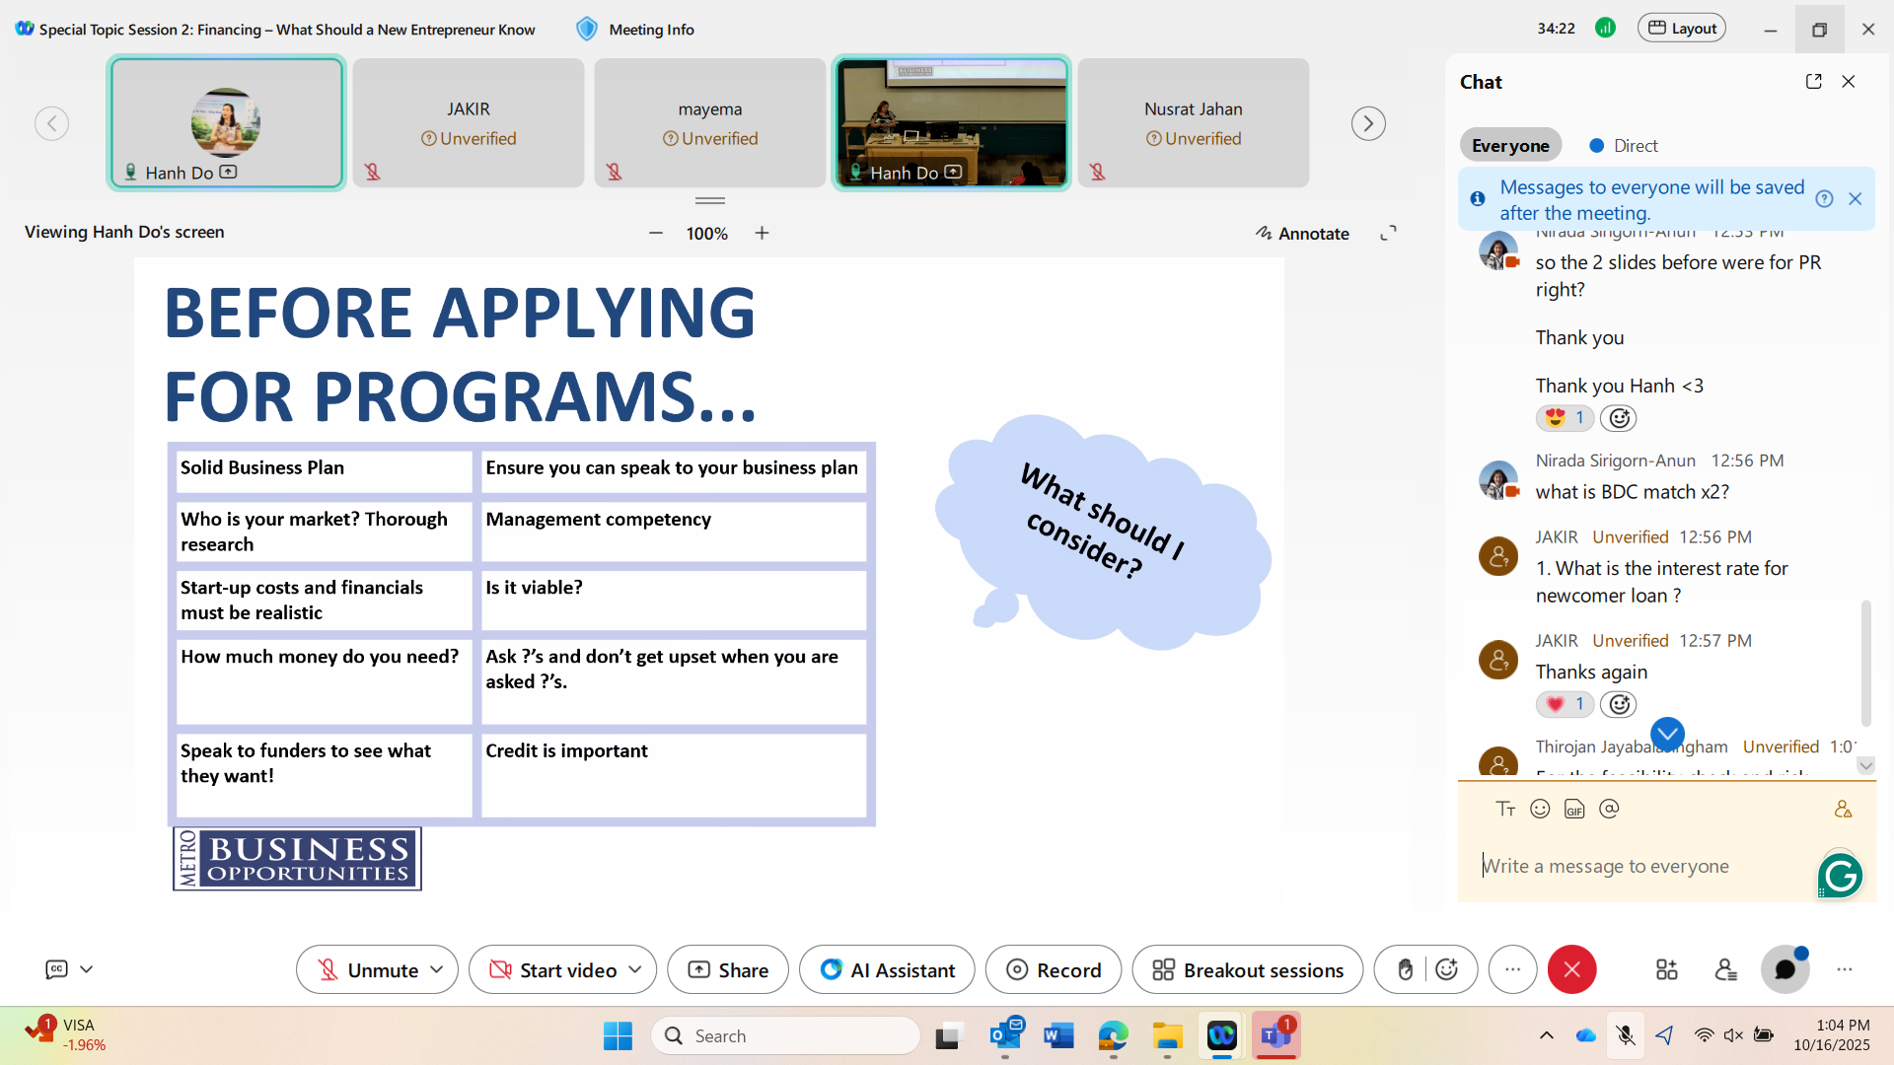Expand the Start video options arrow

tap(635, 970)
